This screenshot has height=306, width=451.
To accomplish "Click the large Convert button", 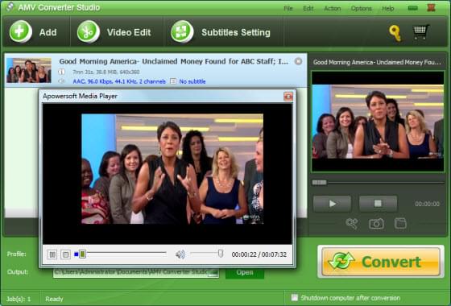I will pos(381,262).
